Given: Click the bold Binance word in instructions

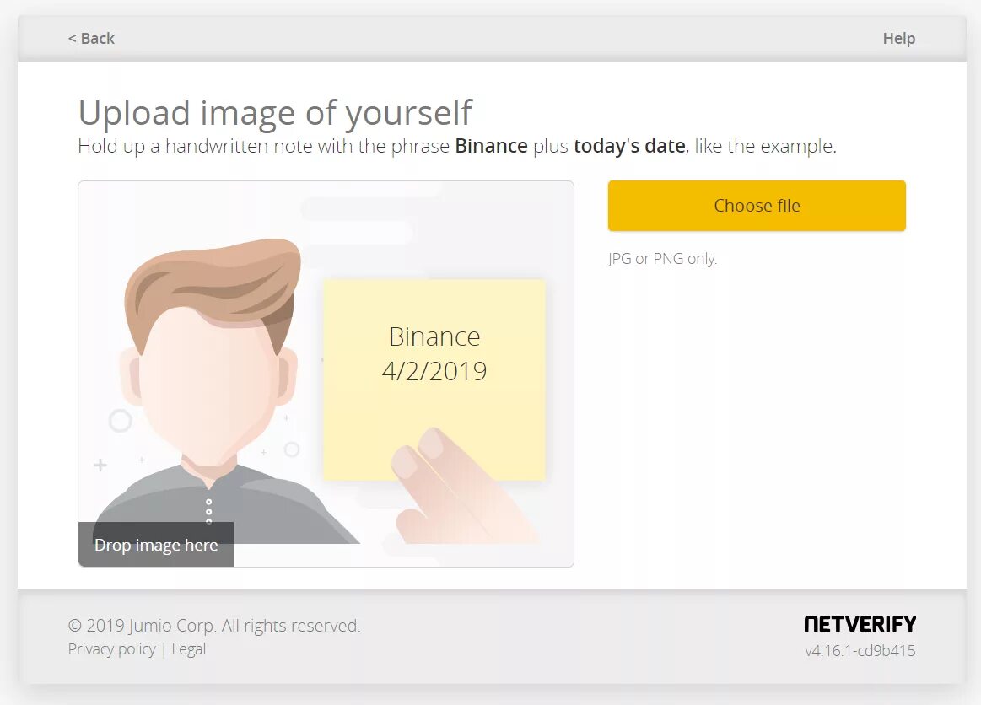Looking at the screenshot, I should click(x=491, y=146).
